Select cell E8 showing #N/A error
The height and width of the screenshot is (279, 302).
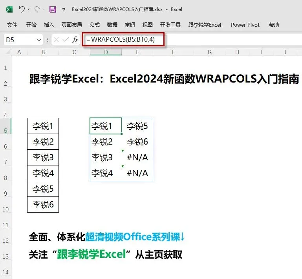(137, 173)
